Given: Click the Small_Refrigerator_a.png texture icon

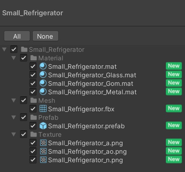Looking at the screenshot, I should 43,143.
